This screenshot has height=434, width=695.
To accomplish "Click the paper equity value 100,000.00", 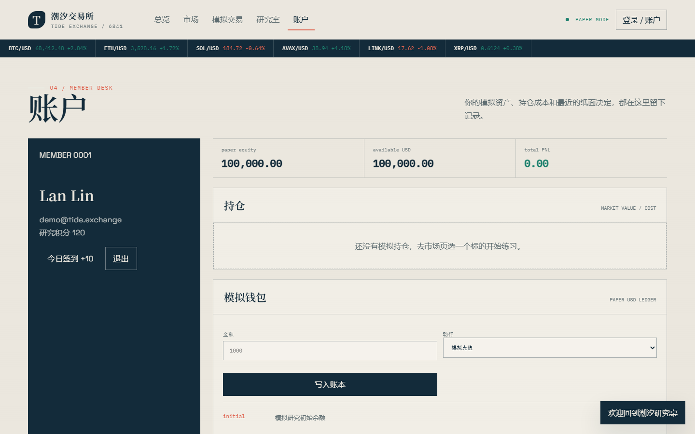I will coord(252,163).
